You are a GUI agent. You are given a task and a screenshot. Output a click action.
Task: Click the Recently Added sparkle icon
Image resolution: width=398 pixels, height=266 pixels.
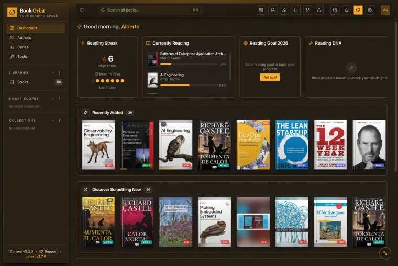pos(86,113)
